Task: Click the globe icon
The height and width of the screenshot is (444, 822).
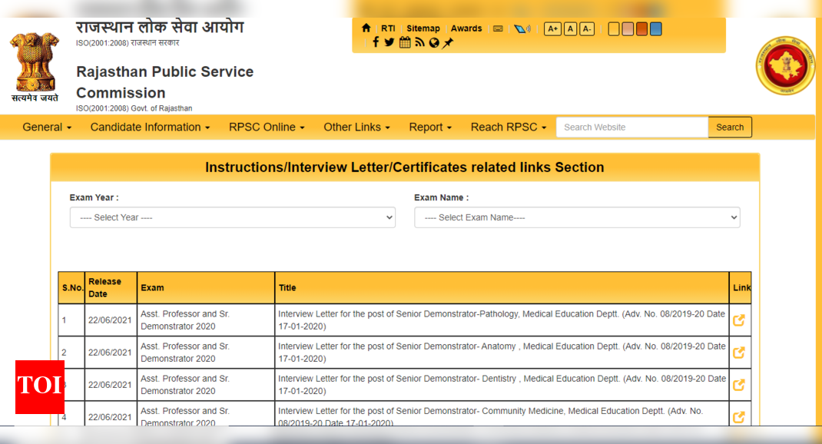Action: pos(433,43)
